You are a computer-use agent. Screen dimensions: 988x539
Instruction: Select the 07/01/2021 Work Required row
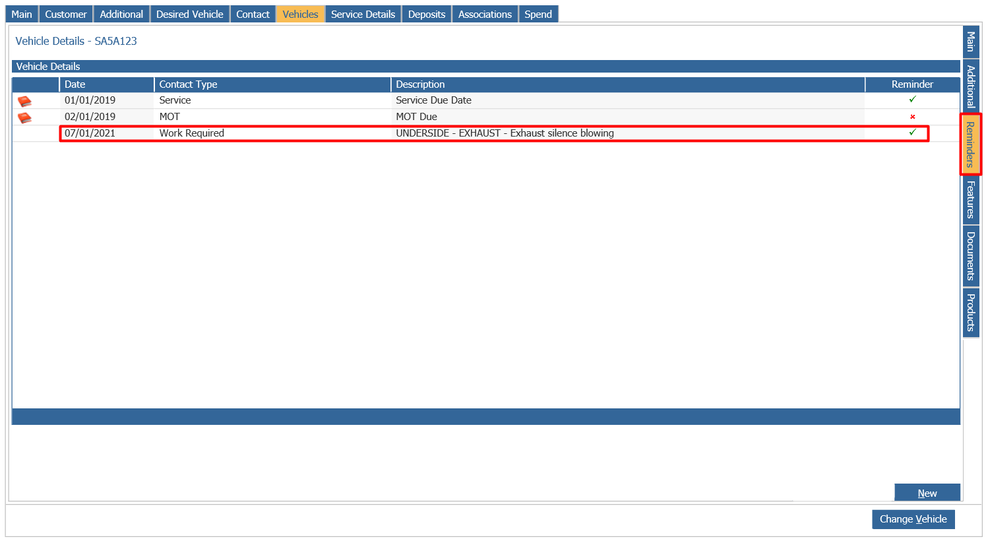point(462,133)
